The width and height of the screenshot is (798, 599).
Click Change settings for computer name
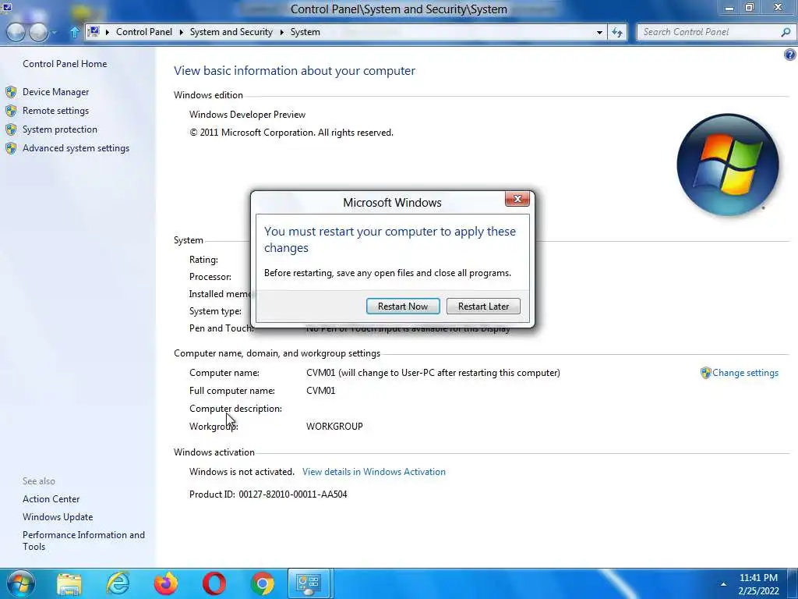tap(745, 373)
